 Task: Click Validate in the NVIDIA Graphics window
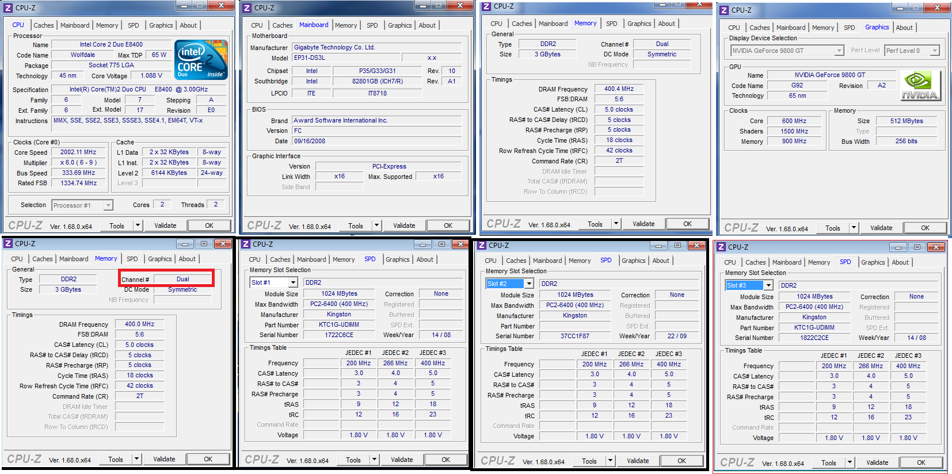tap(881, 228)
